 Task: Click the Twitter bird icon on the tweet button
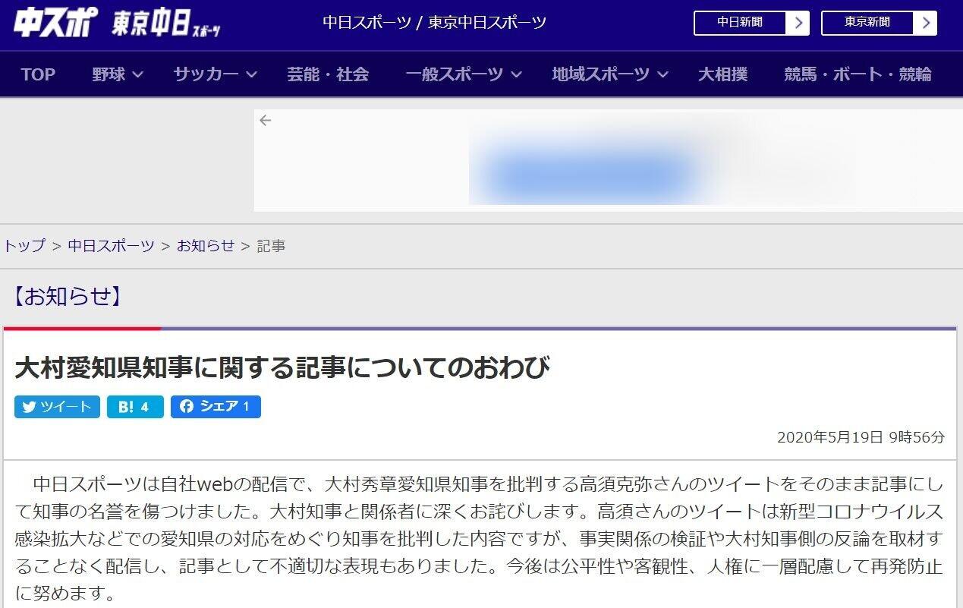tap(29, 407)
